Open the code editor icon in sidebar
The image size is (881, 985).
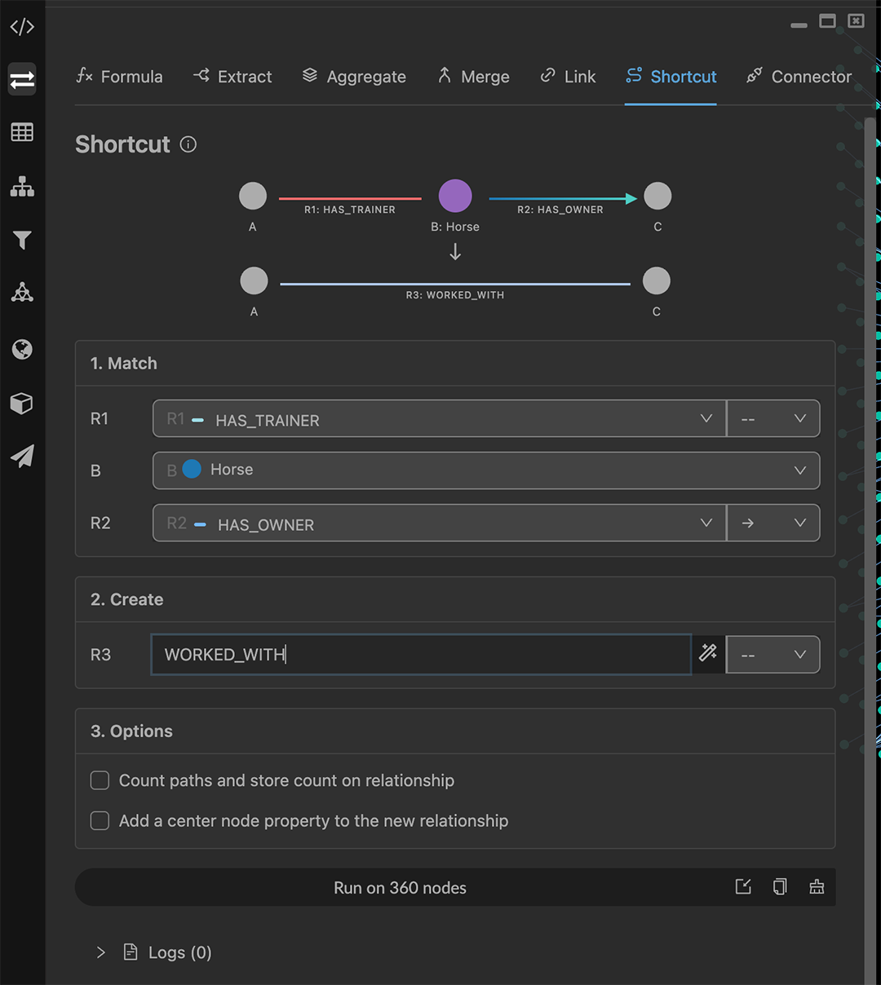pos(22,27)
